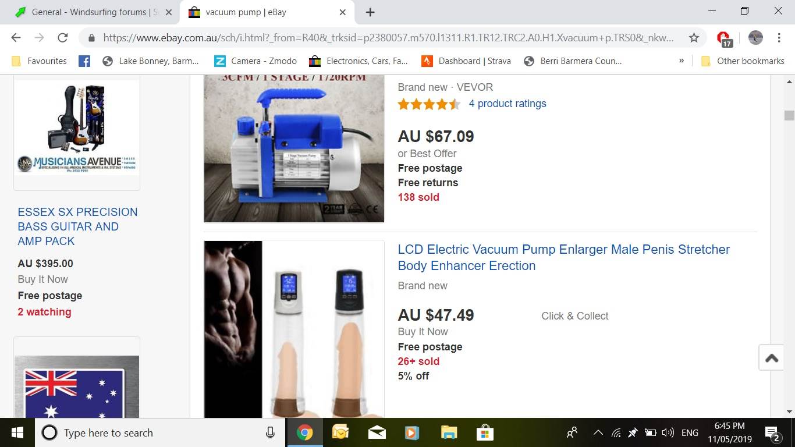Expand the hidden system tray icons
This screenshot has height=447, width=795.
[598, 432]
